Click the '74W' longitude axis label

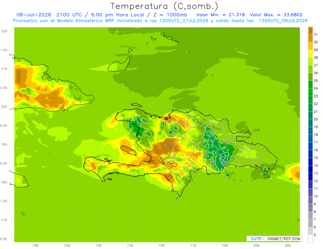coord(99,245)
